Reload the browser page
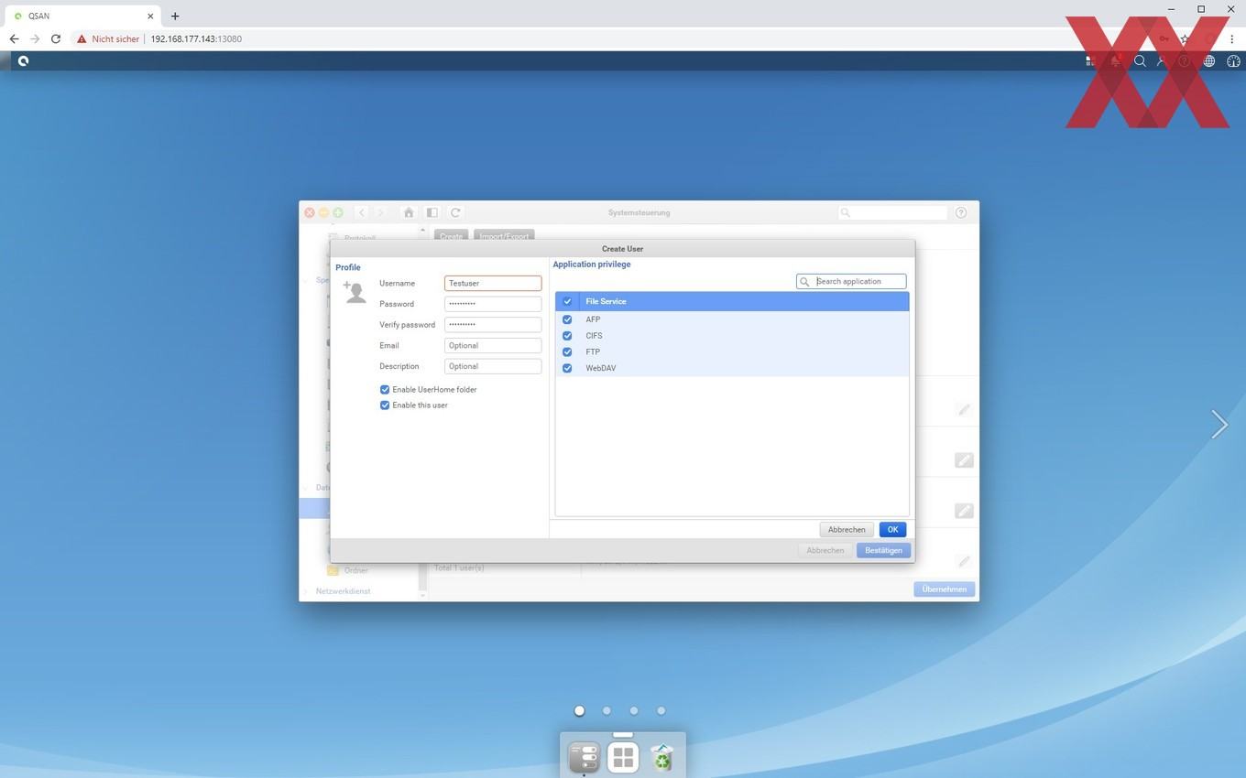 pos(56,39)
